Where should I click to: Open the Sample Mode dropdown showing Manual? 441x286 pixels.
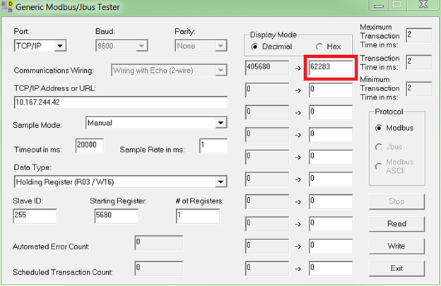click(221, 123)
